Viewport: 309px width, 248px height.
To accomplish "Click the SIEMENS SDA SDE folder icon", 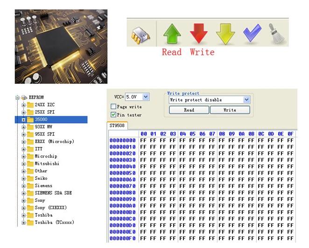I will 30,193.
